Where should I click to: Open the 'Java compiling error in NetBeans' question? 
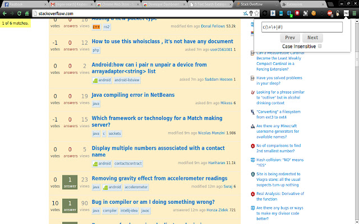pyautogui.click(x=133, y=95)
